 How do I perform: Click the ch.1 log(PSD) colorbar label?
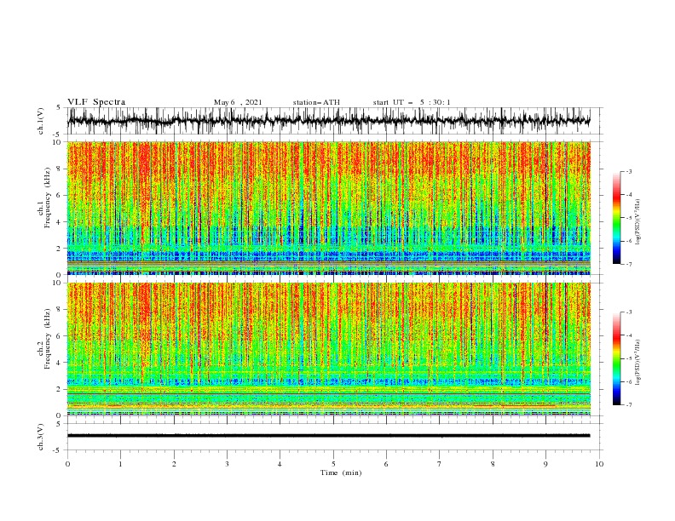click(x=637, y=222)
